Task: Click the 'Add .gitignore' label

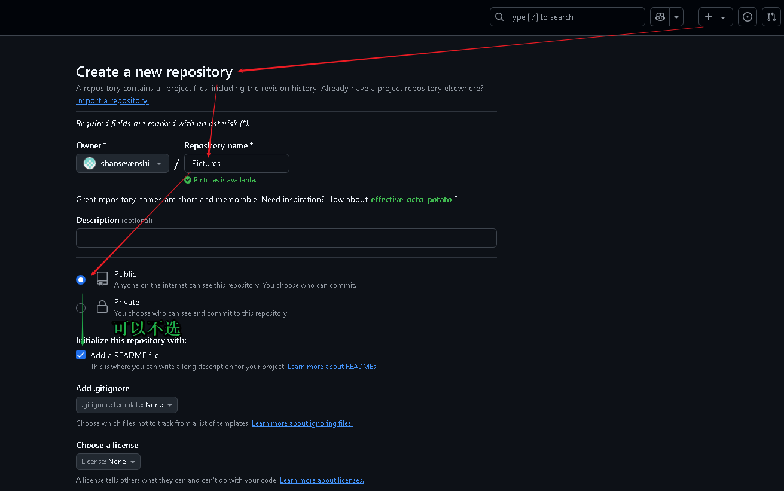Action: (103, 388)
